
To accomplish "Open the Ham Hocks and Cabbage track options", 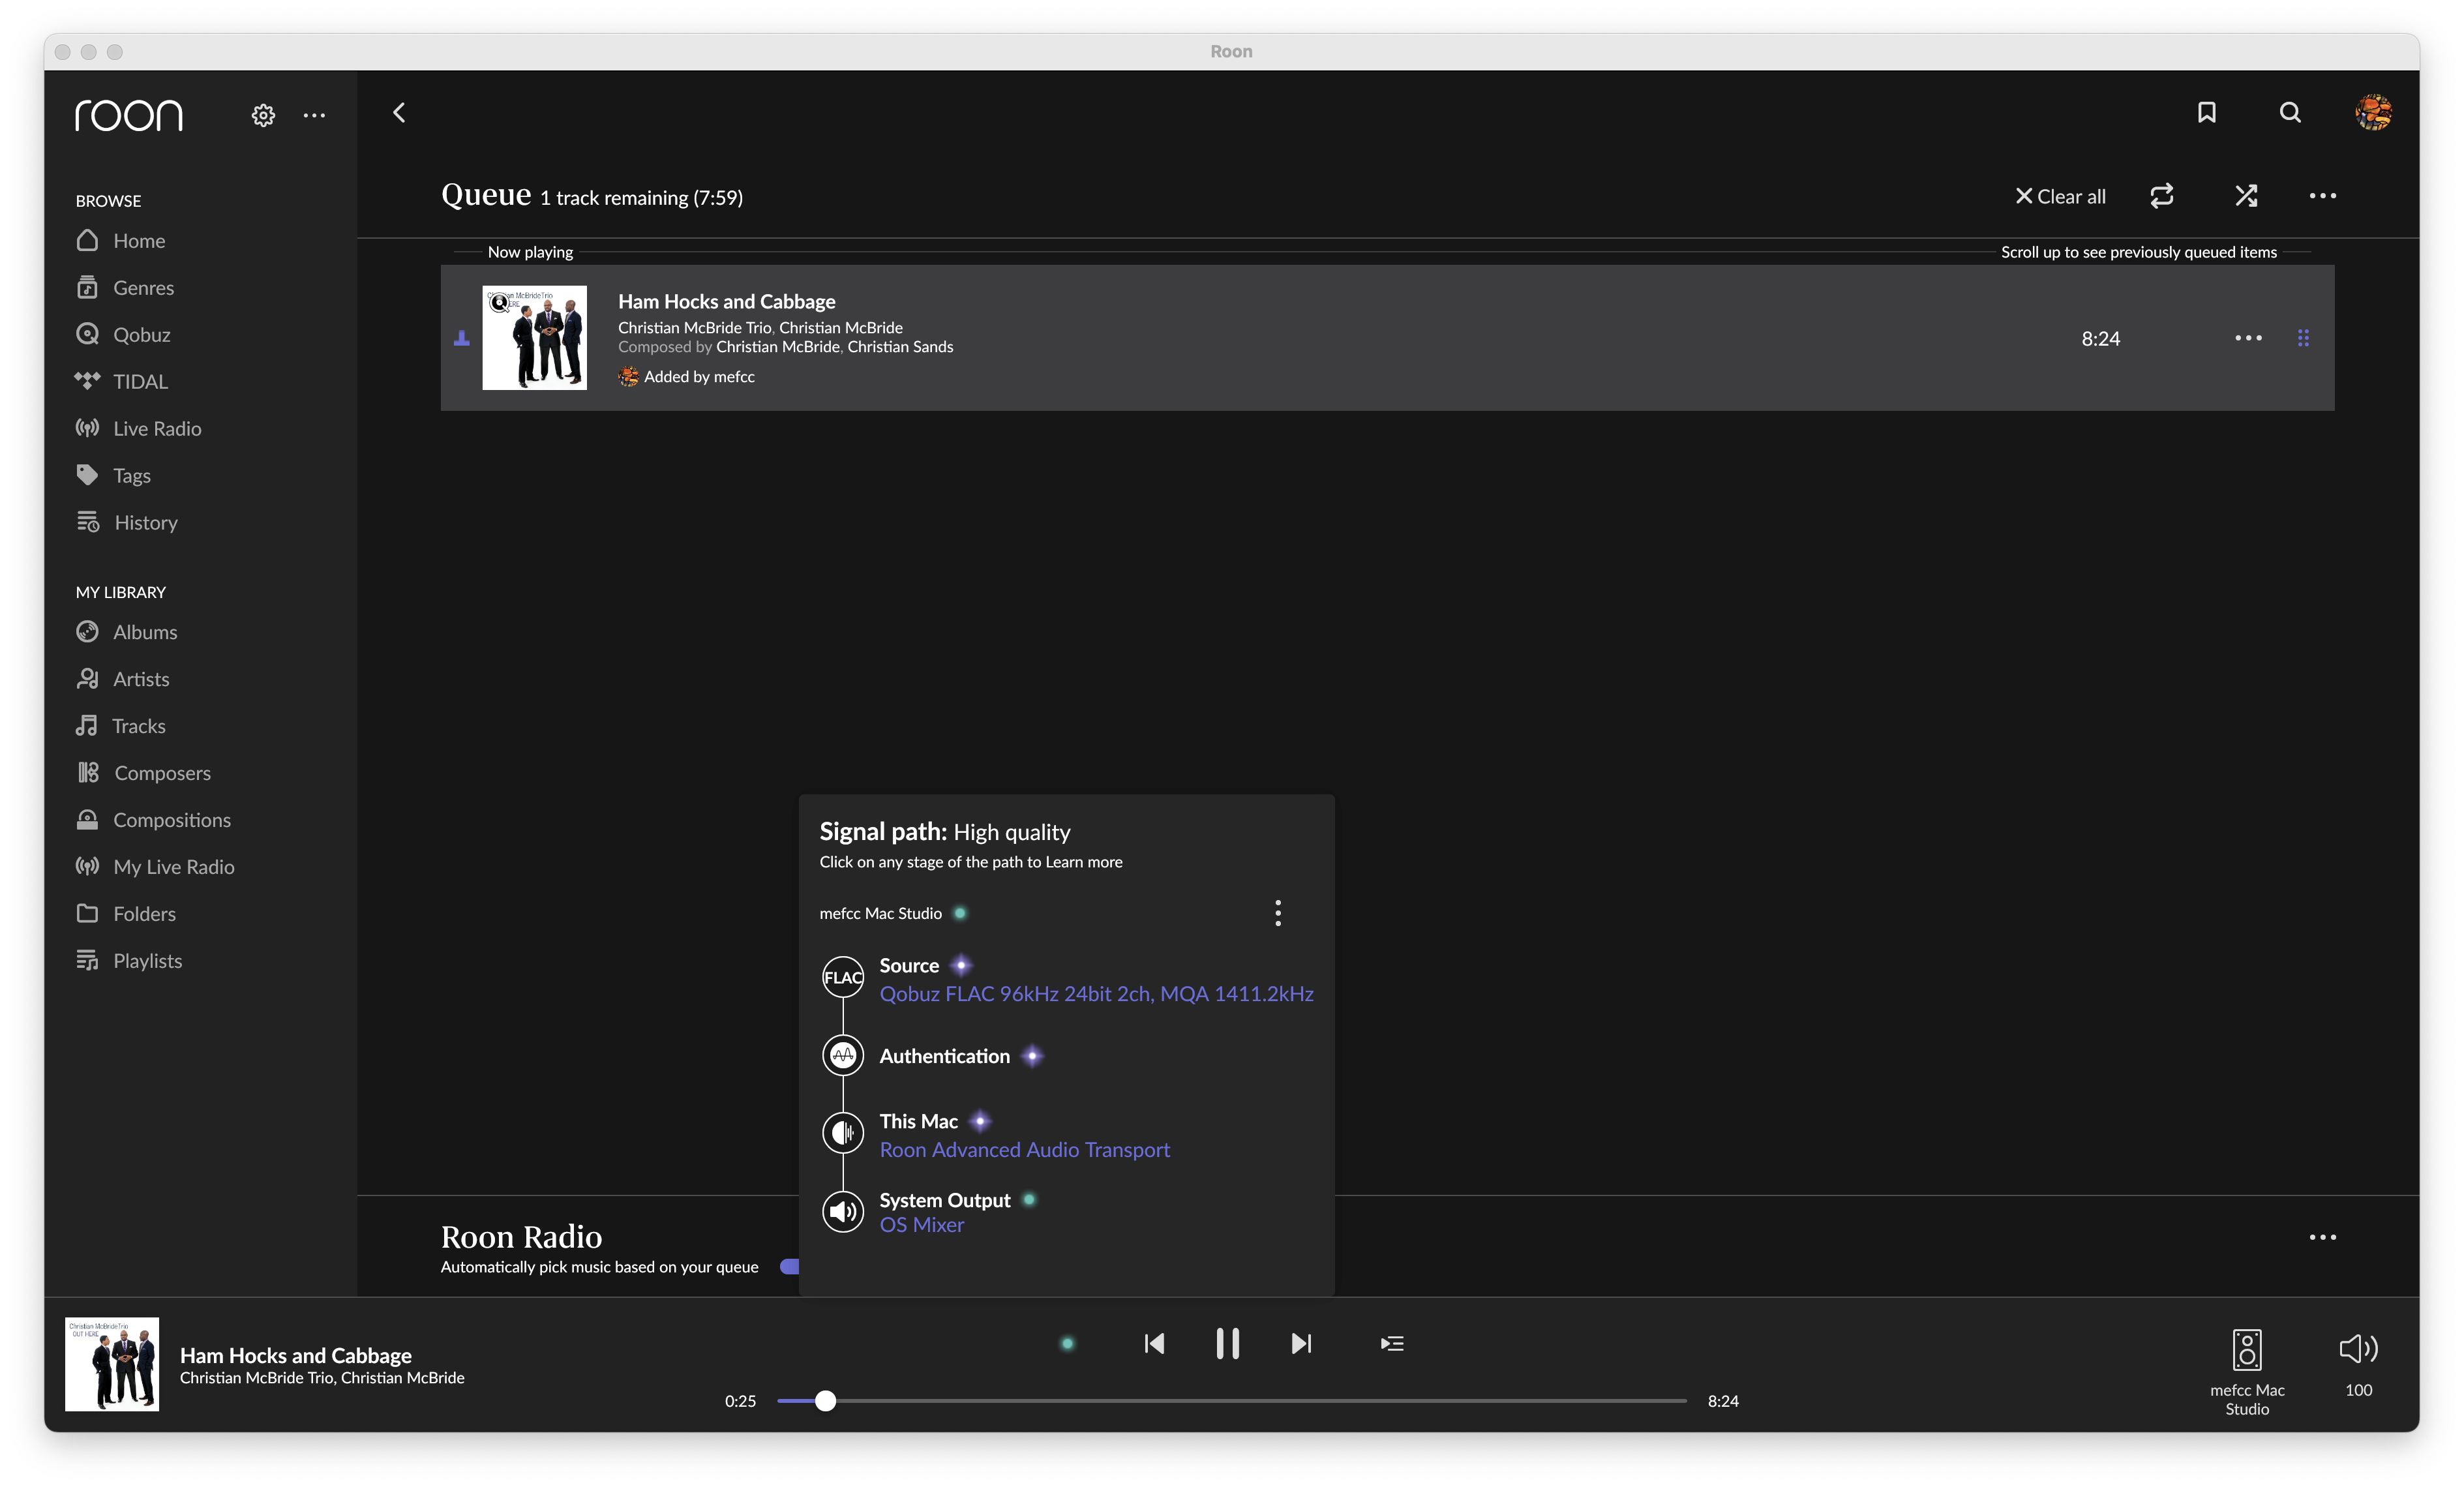I will point(2248,338).
